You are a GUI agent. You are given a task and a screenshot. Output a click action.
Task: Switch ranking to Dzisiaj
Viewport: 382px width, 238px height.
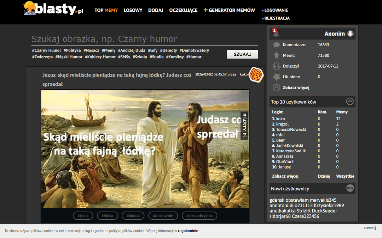click(324, 176)
